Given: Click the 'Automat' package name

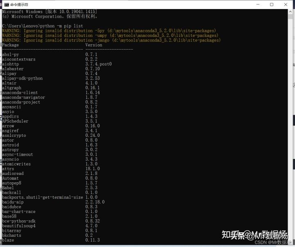Looking at the screenshot, I should tap(11, 178).
